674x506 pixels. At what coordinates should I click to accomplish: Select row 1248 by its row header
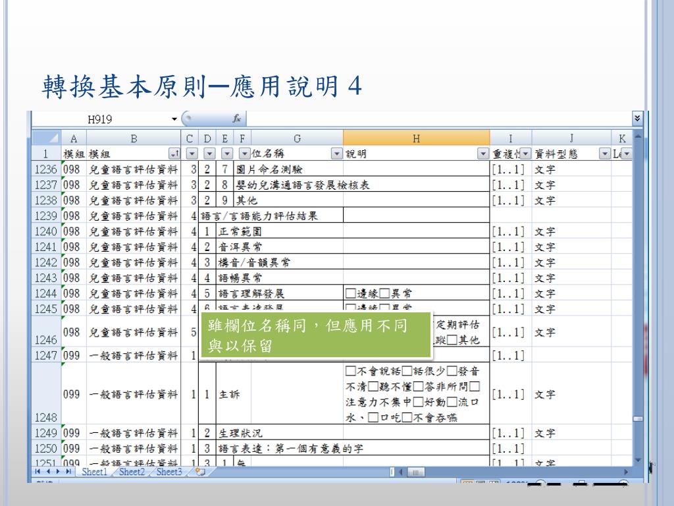tap(46, 394)
